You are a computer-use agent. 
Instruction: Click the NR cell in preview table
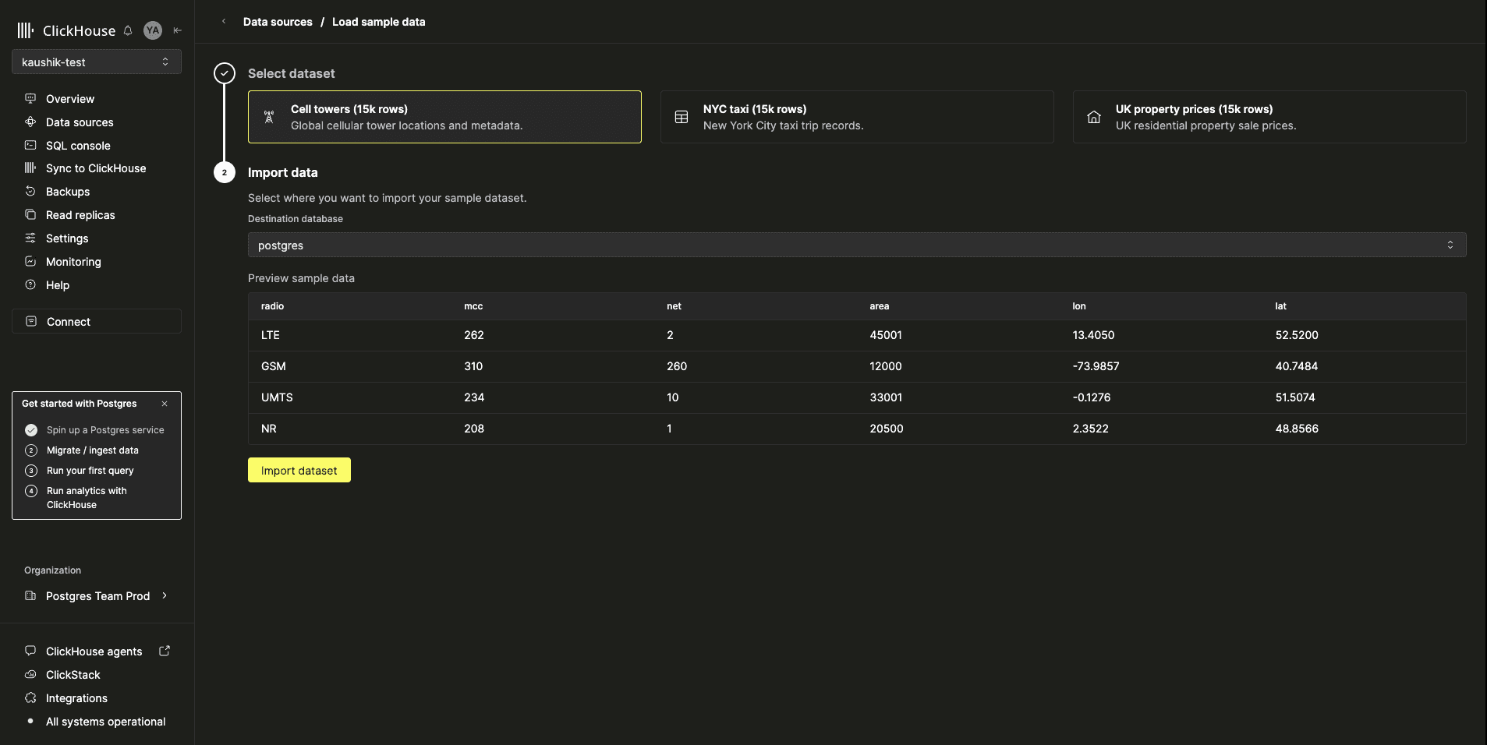pyautogui.click(x=269, y=429)
